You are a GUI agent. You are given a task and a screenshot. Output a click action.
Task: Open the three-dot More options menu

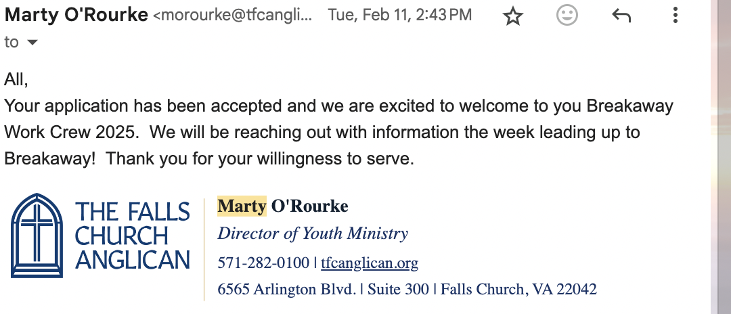click(675, 16)
